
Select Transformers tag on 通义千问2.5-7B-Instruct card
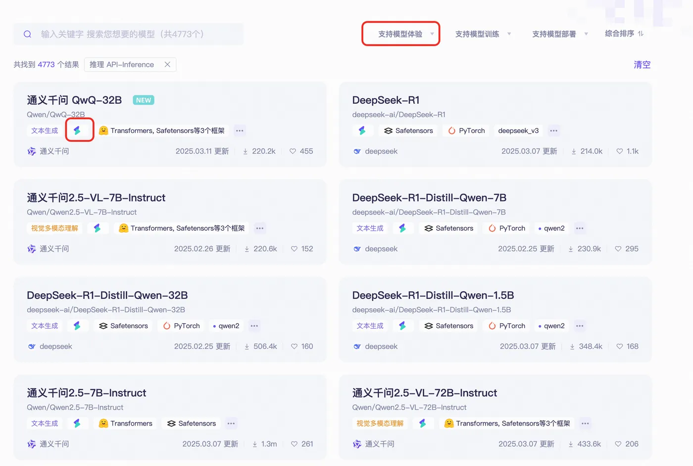point(126,424)
